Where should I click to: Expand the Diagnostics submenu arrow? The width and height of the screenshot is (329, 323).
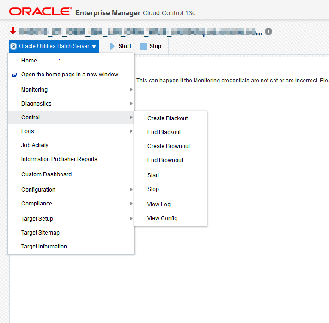tap(131, 104)
